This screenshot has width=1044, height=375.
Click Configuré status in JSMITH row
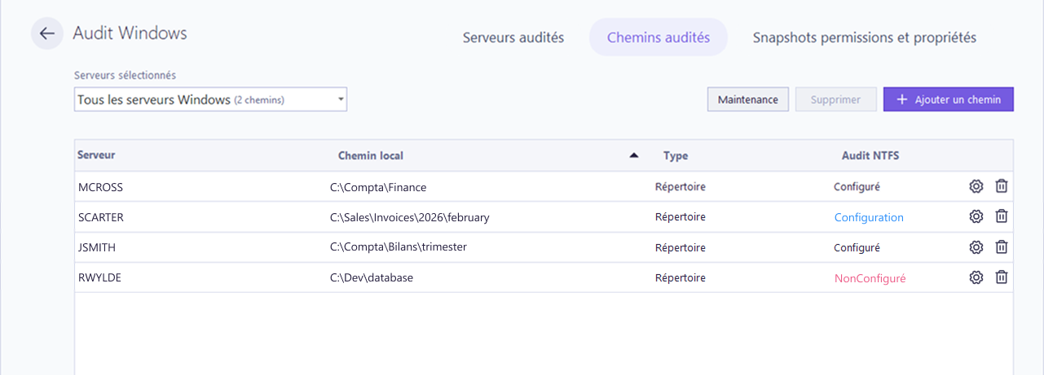[857, 248]
